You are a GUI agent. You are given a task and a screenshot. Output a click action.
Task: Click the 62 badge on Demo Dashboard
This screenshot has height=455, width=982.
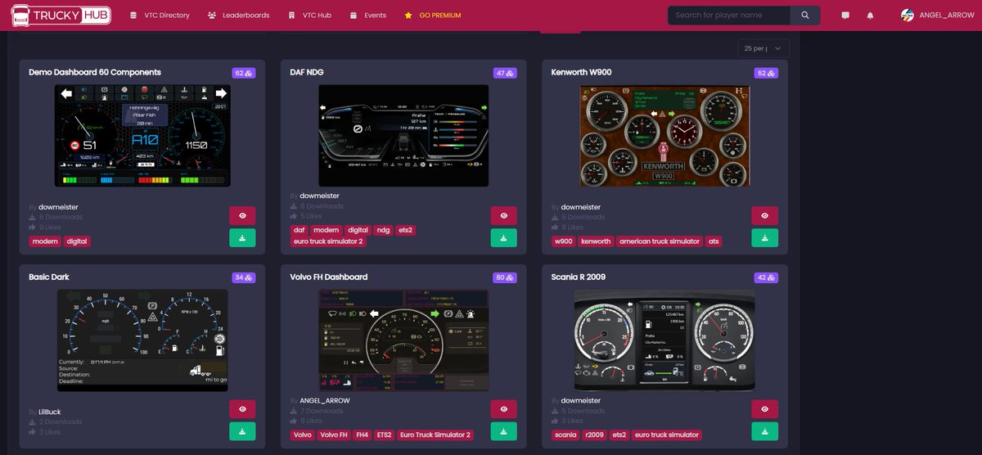pyautogui.click(x=244, y=73)
